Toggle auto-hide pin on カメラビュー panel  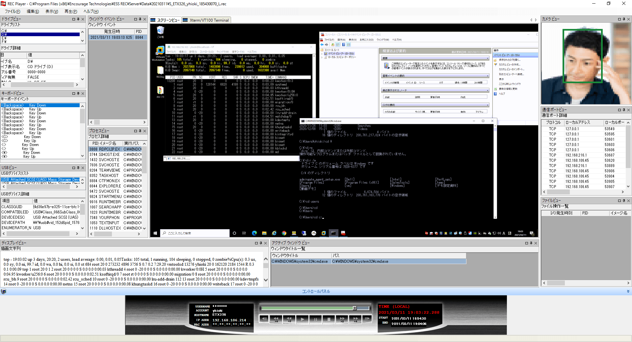tap(624, 19)
